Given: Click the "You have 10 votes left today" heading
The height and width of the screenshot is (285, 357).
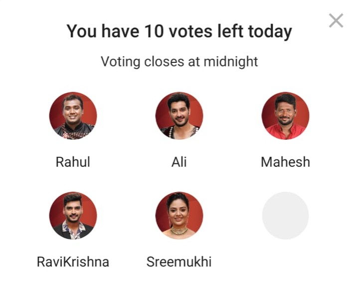Looking at the screenshot, I should click(x=179, y=31).
